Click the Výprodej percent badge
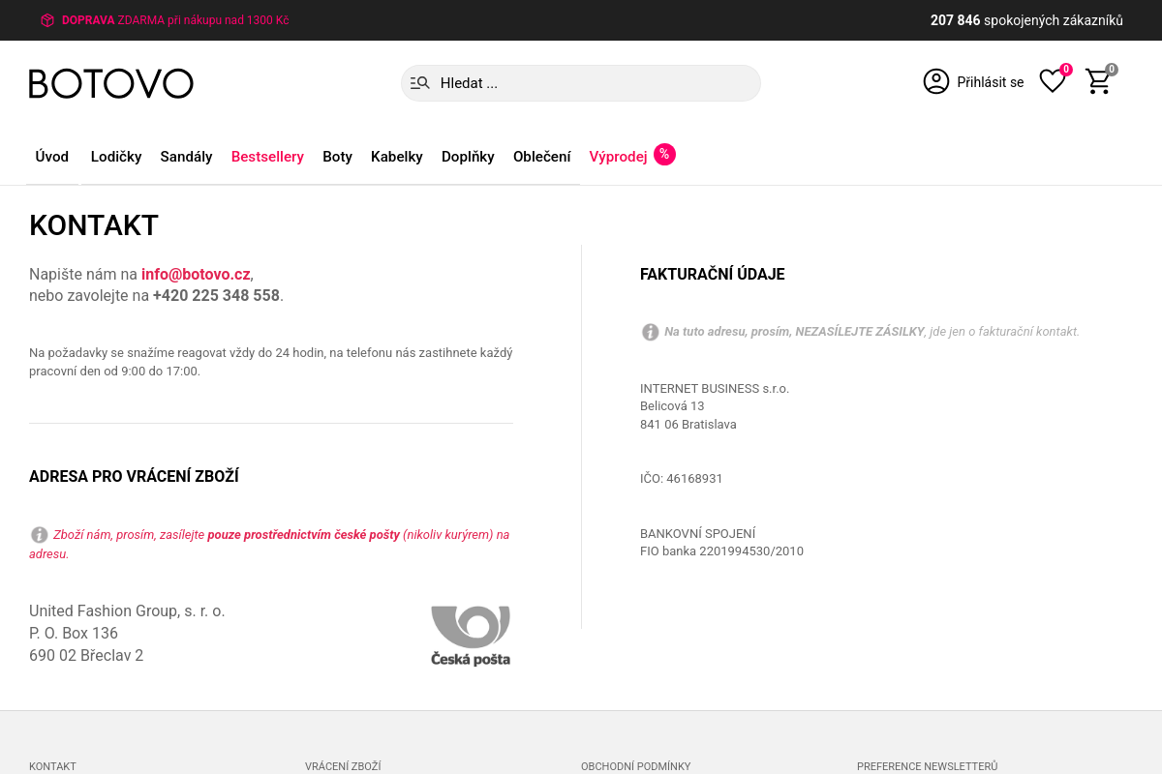1162x774 pixels. tap(664, 154)
